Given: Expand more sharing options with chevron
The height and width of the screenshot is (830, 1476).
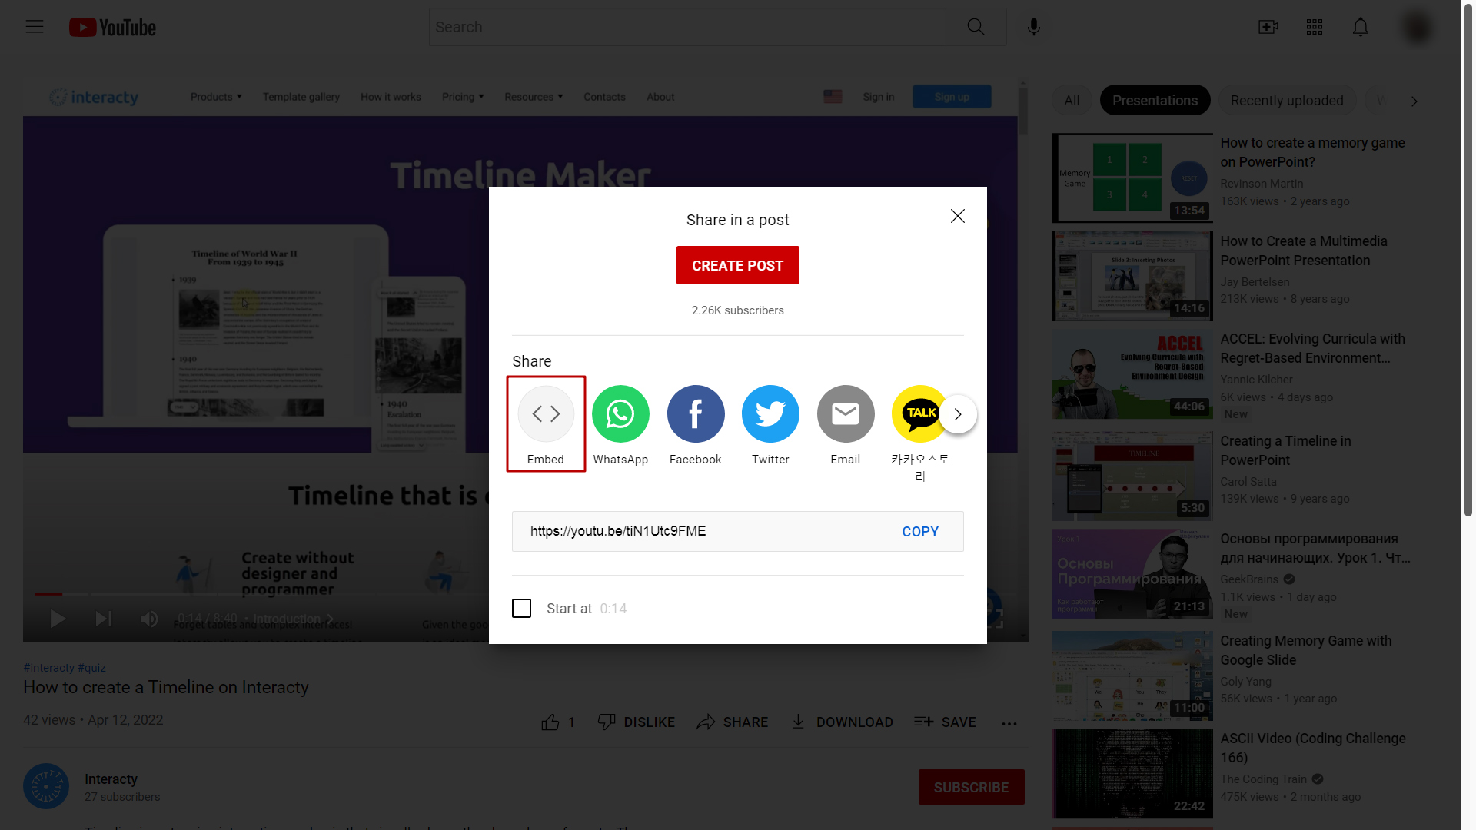Looking at the screenshot, I should [x=957, y=413].
